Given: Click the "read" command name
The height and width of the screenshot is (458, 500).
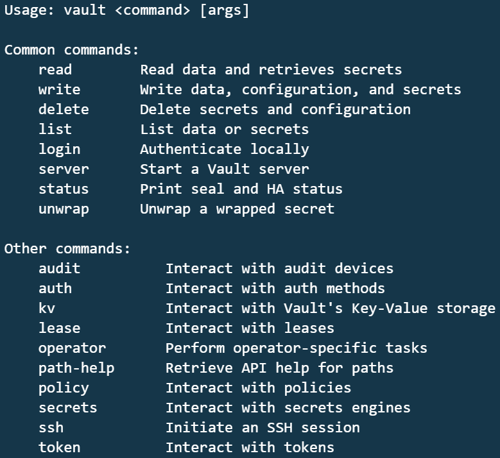Looking at the screenshot, I should coord(55,69).
